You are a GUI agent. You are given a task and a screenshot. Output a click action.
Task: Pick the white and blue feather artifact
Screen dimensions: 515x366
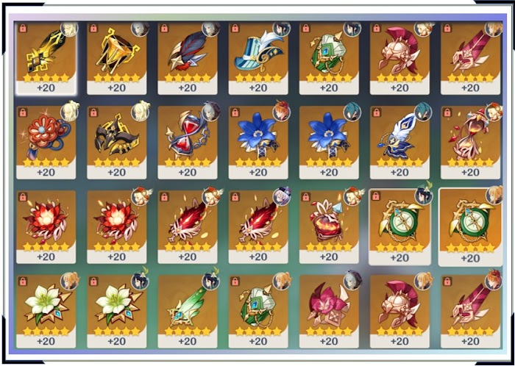point(399,143)
